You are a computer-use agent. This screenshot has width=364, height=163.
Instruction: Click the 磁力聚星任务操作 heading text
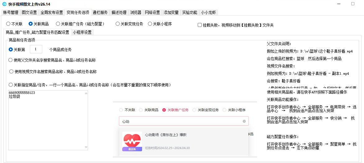click(x=283, y=137)
